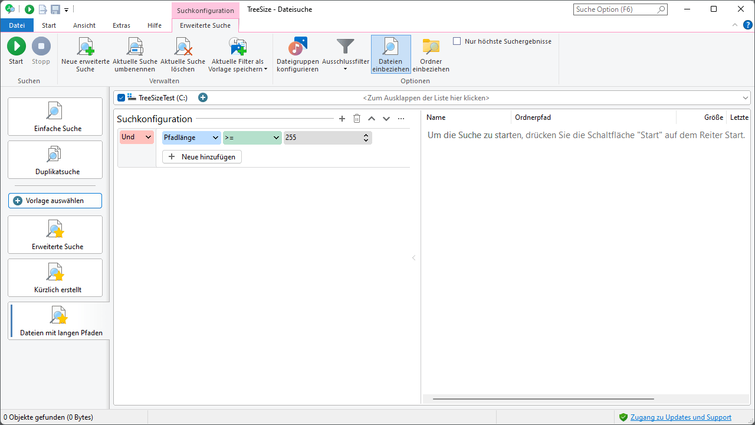Open the Pfadlänge field dropdown
Screen dimensions: 755x425
coord(192,138)
